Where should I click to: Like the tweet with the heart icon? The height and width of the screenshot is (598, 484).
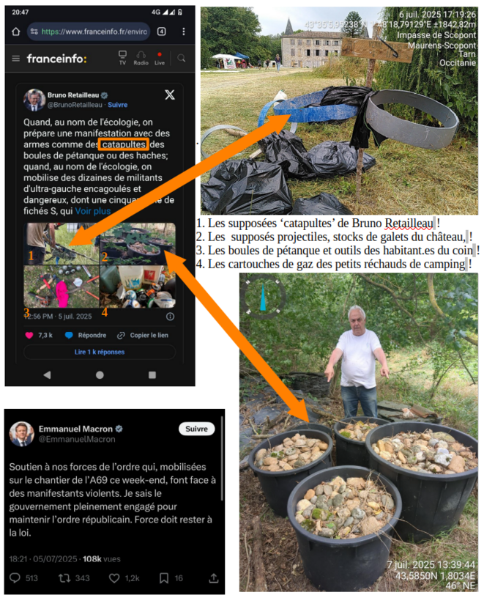29,335
